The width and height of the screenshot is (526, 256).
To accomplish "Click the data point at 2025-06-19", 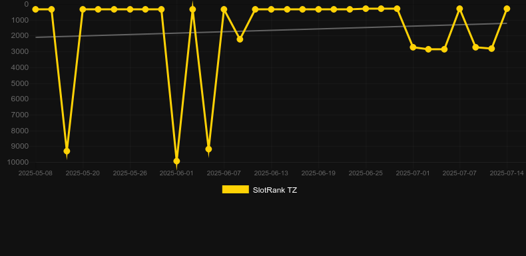I will pyautogui.click(x=318, y=9).
